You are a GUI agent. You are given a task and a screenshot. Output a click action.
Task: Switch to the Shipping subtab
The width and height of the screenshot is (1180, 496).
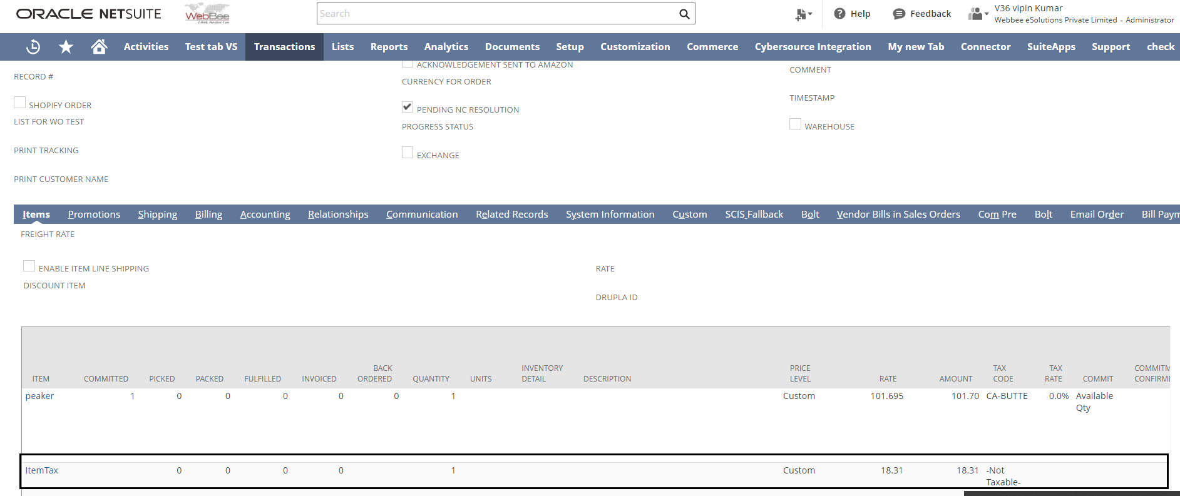[x=157, y=215]
